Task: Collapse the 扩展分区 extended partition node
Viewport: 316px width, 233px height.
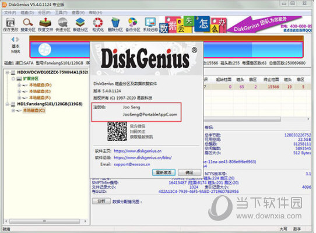Action: tap(13, 79)
